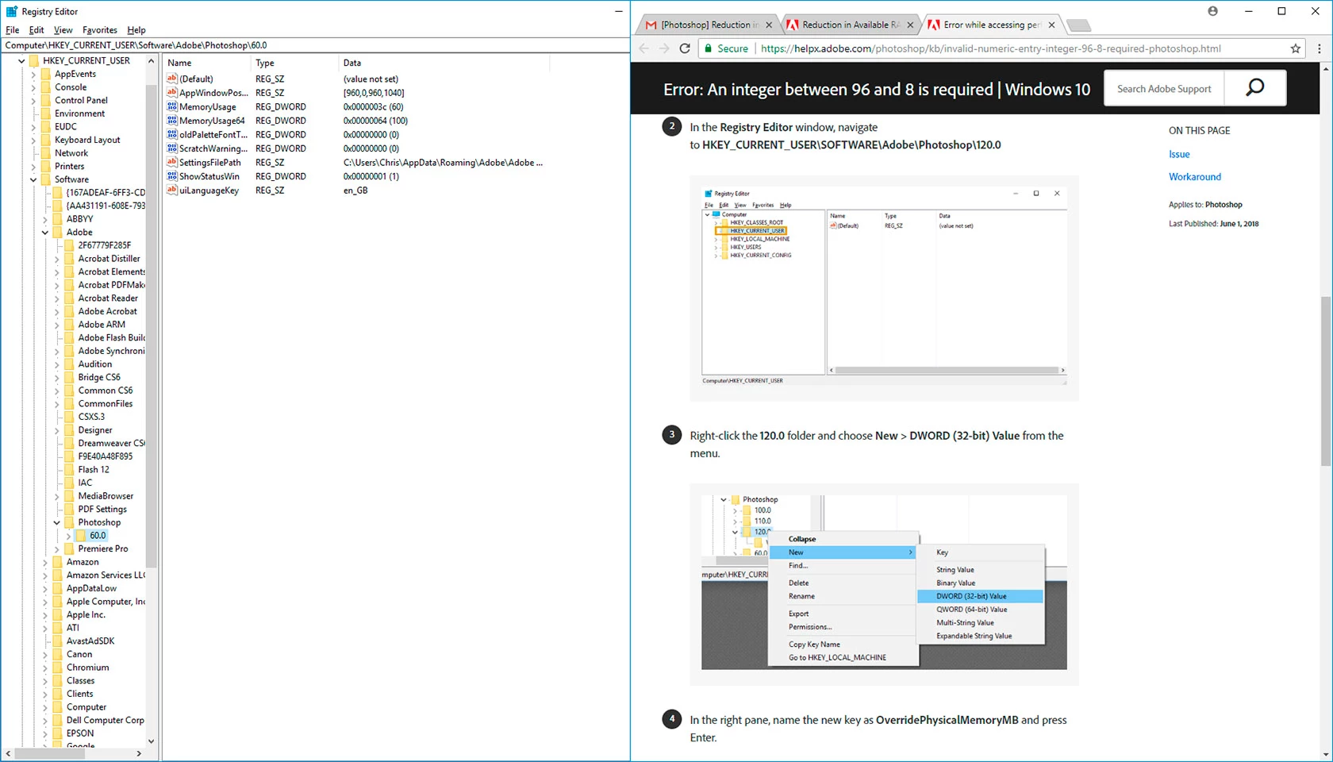Collapse the Software tree node

(33, 179)
